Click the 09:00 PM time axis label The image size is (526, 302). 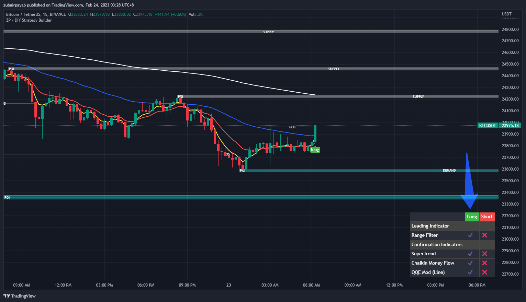(x=187, y=285)
